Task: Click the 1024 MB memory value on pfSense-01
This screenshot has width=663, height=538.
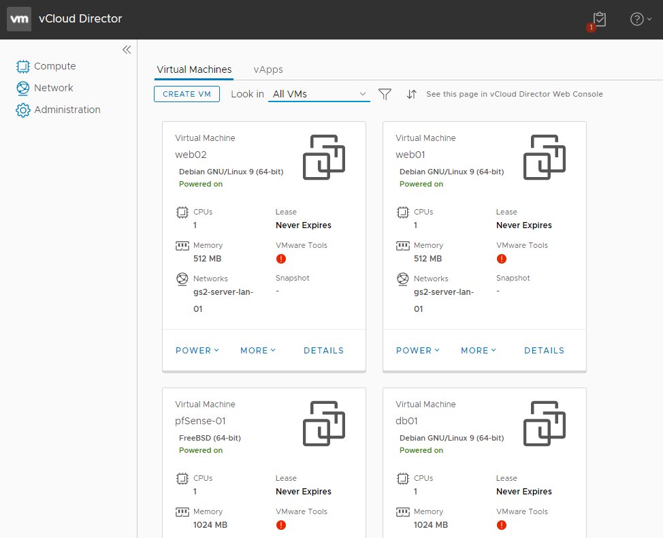Action: point(210,525)
